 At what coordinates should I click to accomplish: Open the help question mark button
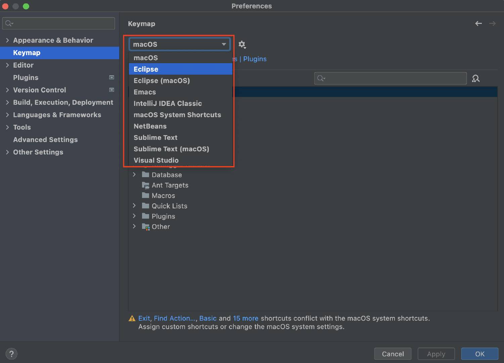[11, 354]
